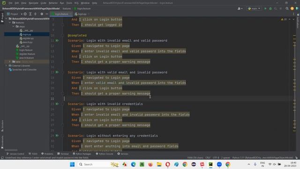Run scenario 'Login with valid email and invalid password'

[x=57, y=72]
